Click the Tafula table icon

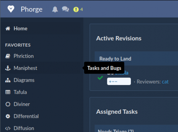pyautogui.click(x=8, y=92)
